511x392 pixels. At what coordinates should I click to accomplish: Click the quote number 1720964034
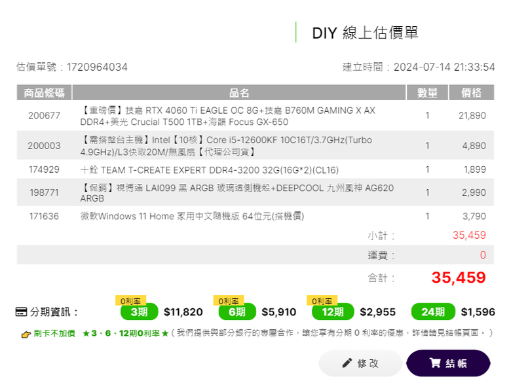(97, 67)
